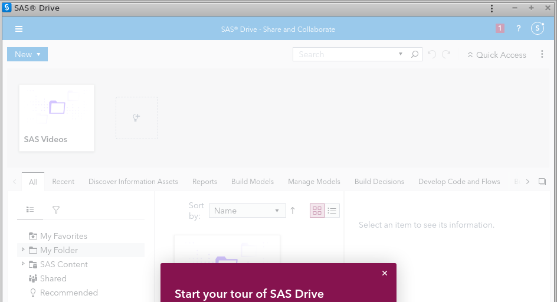This screenshot has height=302, width=557.
Task: Open the user profile avatar
Action: pyautogui.click(x=538, y=28)
